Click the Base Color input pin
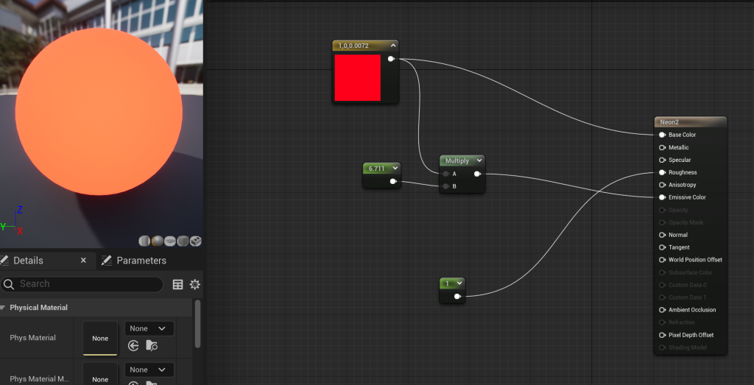This screenshot has height=385, width=754. [x=662, y=135]
